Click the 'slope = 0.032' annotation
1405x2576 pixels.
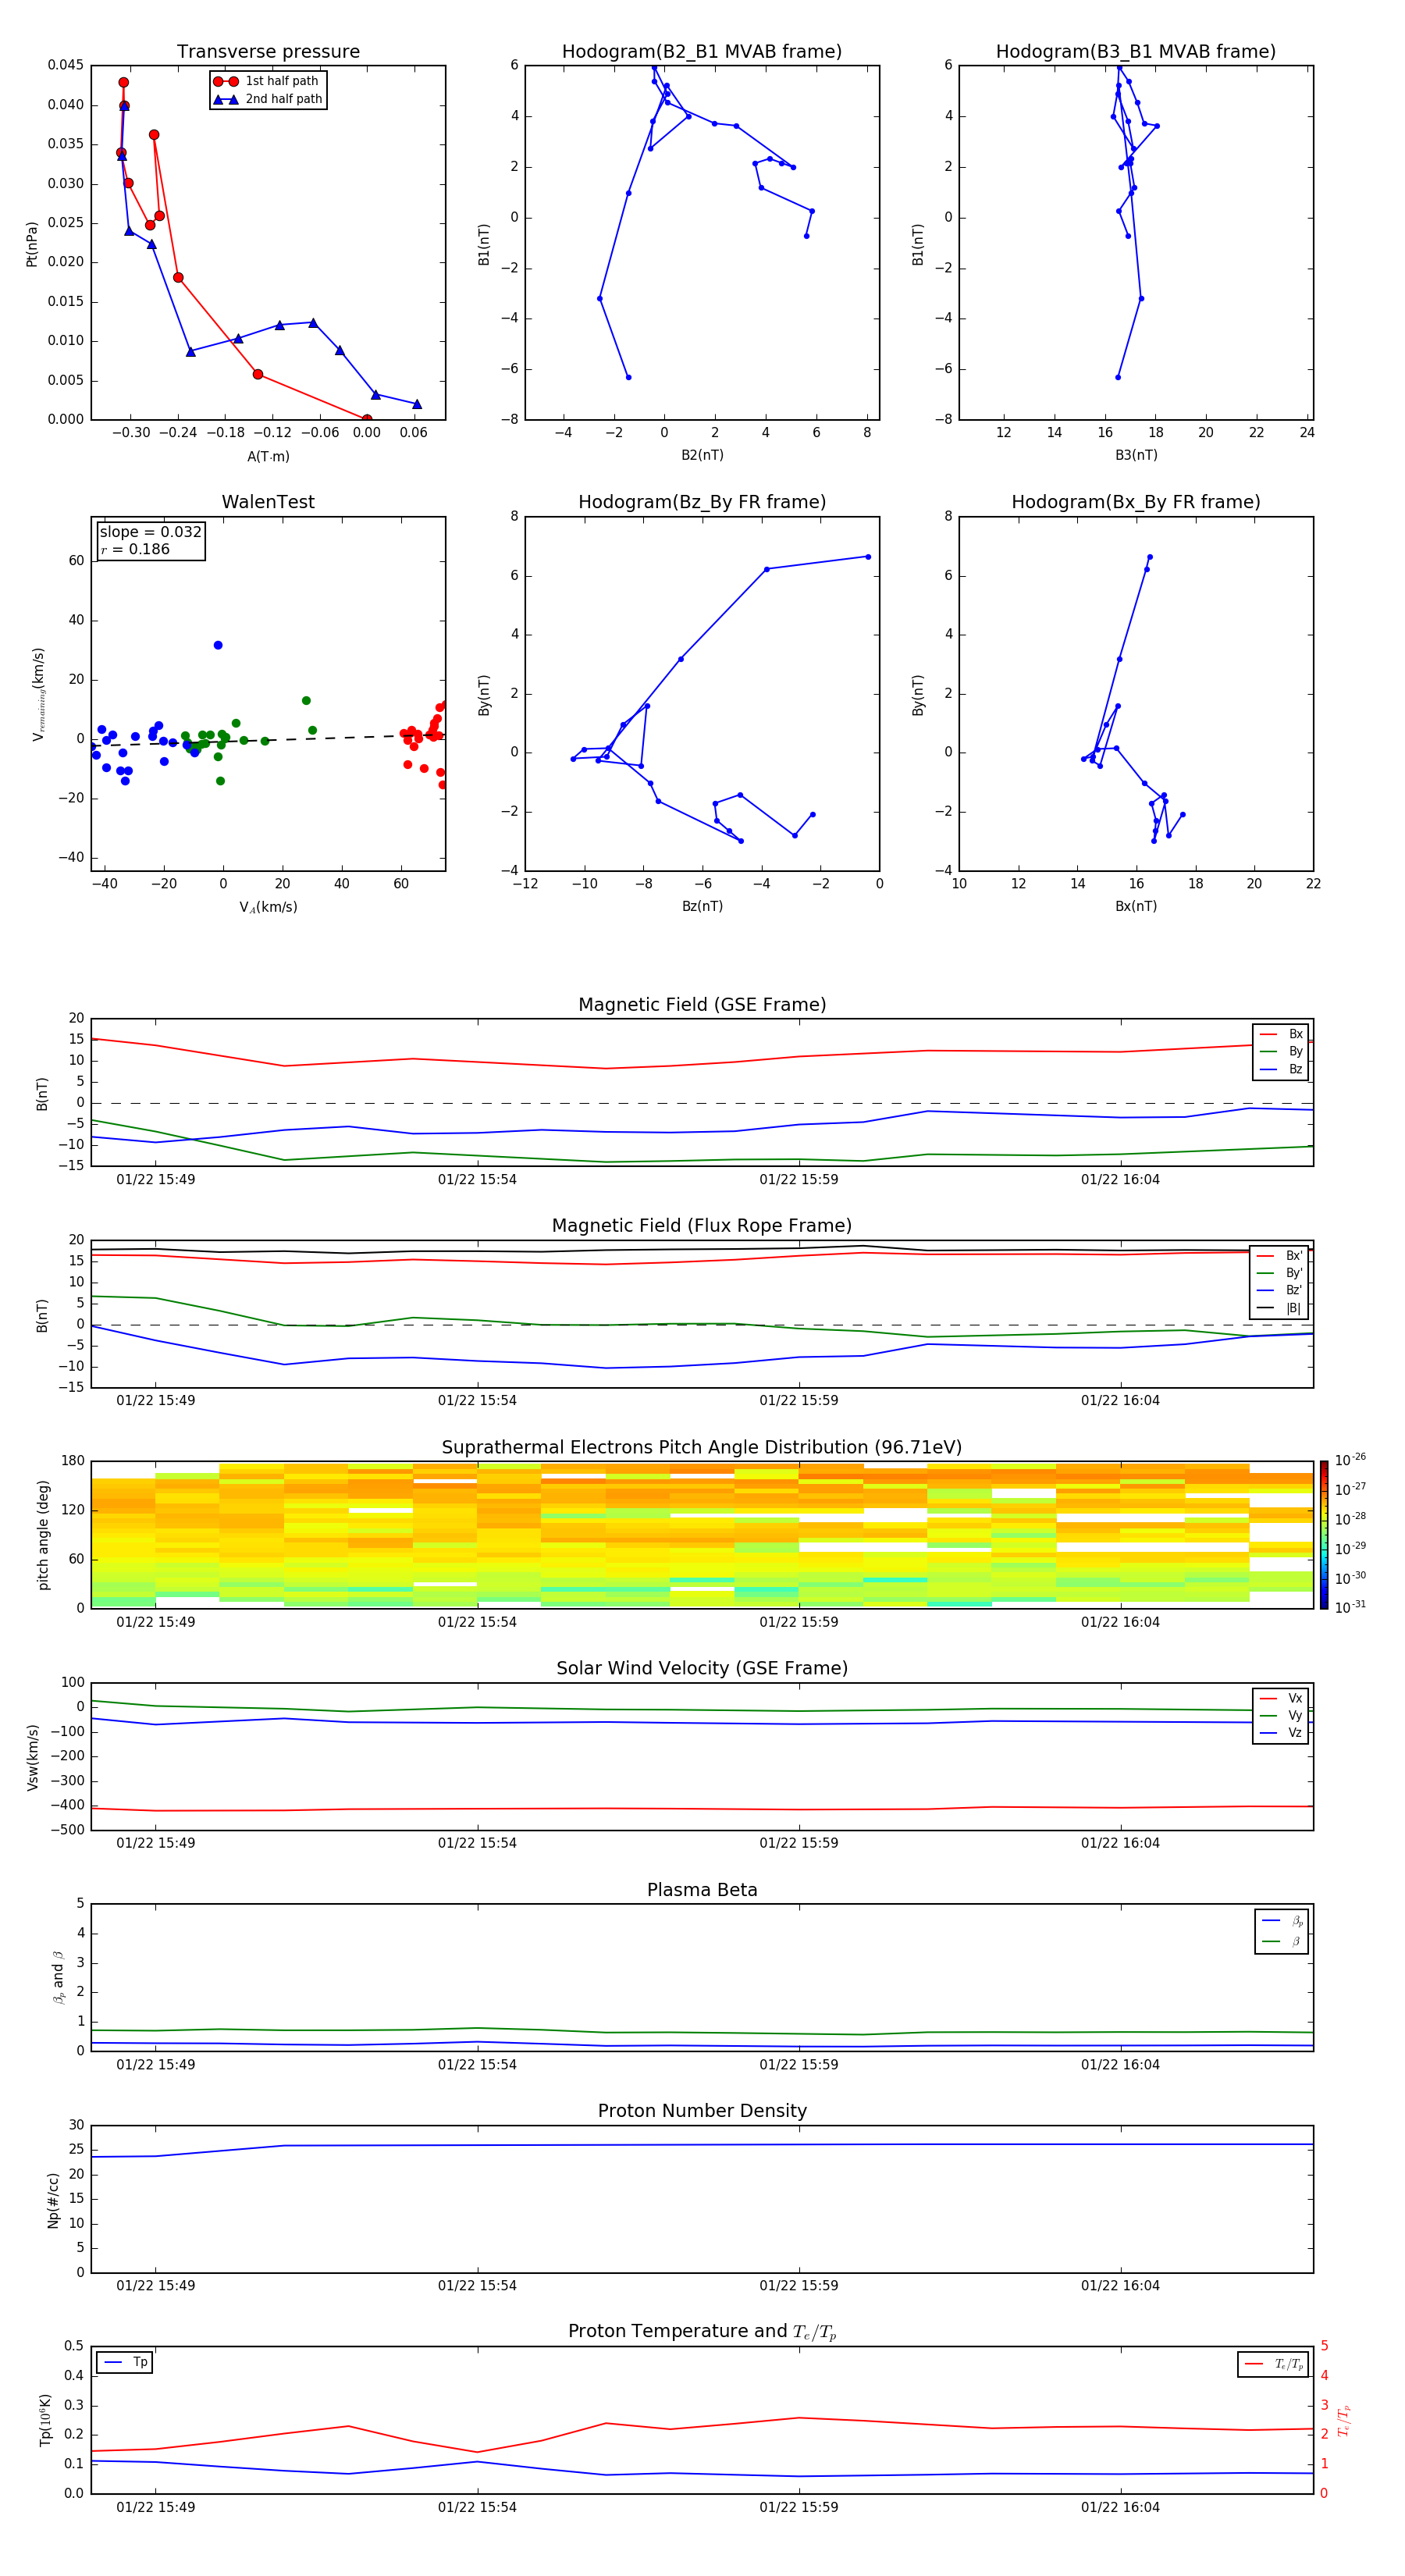(x=150, y=532)
